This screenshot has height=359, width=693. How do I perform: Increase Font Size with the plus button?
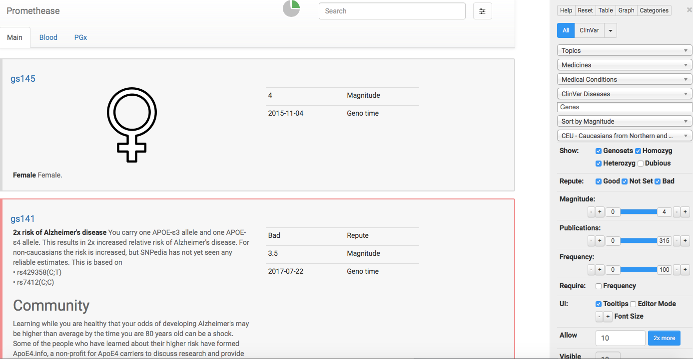tap(608, 317)
